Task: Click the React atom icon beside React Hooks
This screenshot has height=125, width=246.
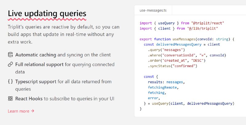Action: pos(10,99)
